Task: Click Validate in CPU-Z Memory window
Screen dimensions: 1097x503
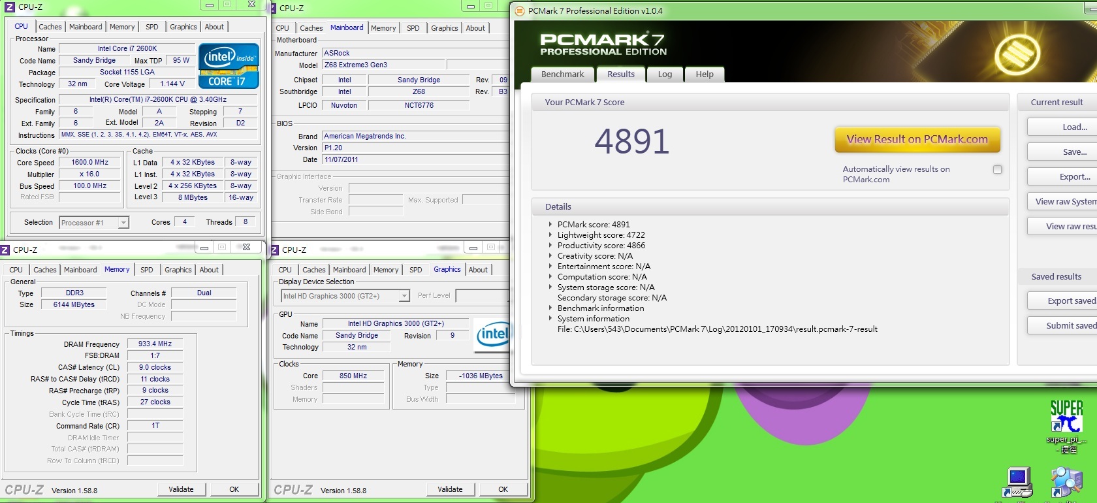Action: pos(182,489)
